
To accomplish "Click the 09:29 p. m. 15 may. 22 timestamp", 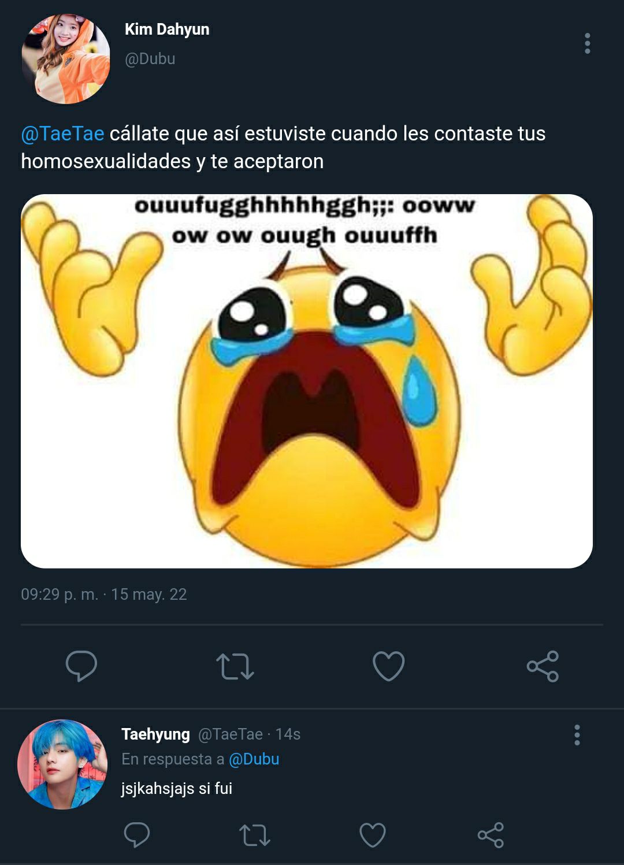I will point(104,594).
